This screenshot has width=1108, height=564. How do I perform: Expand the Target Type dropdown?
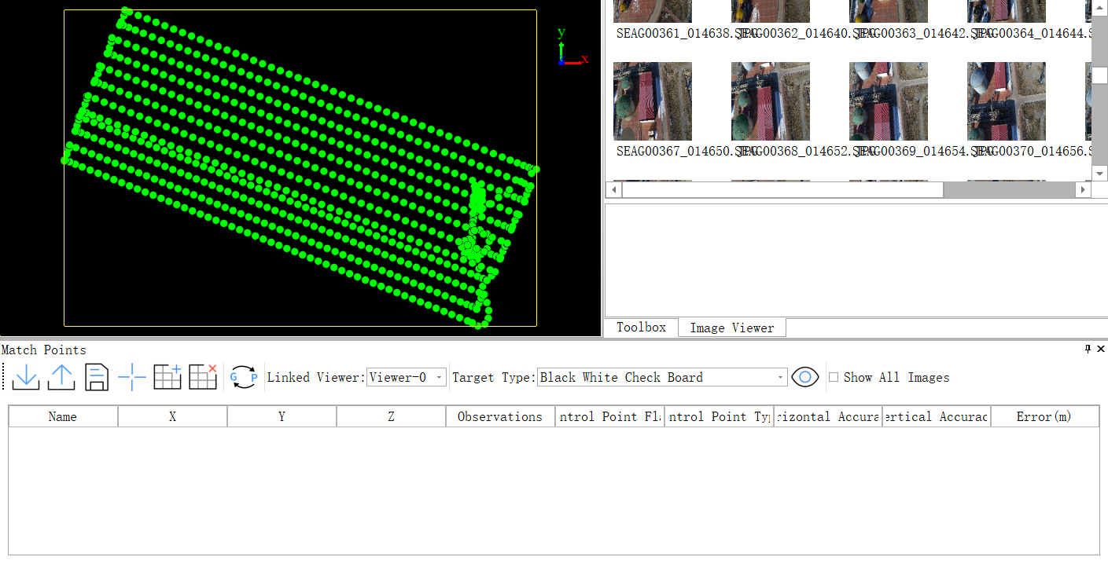662,378
